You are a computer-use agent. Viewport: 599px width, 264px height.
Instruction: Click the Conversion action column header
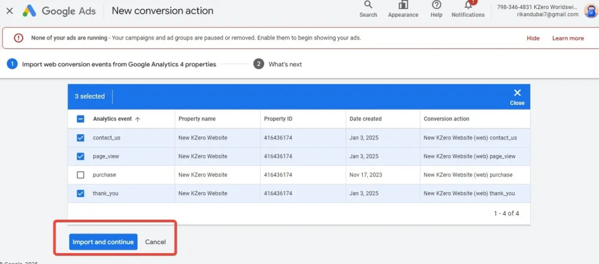click(447, 119)
